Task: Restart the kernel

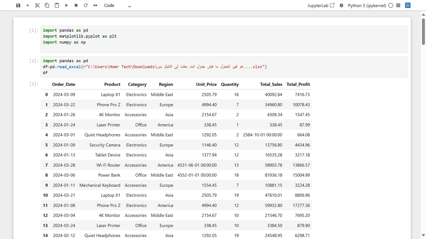Action: pyautogui.click(x=86, y=5)
